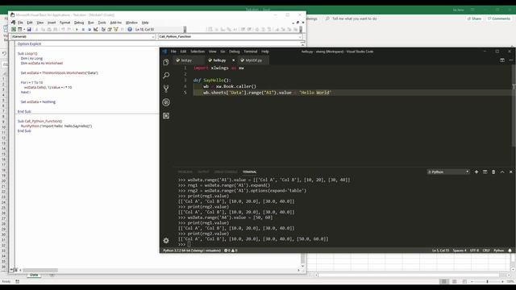
Task: Click the Share button in Excel
Action: (475, 19)
